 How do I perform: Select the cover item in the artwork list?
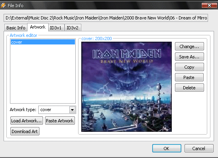pyautogui.click(x=43, y=42)
